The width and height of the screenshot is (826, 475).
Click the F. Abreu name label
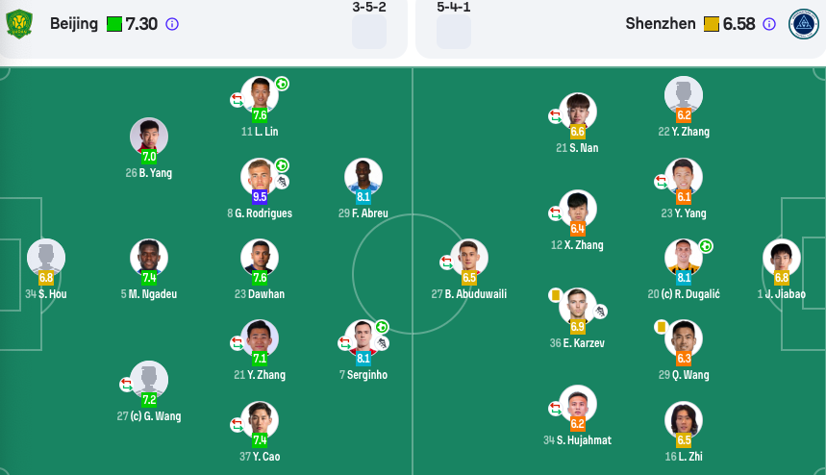(363, 213)
